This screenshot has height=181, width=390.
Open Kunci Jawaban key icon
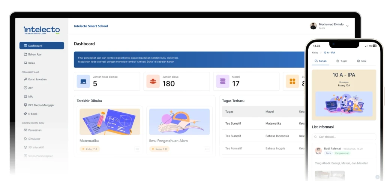(25, 79)
